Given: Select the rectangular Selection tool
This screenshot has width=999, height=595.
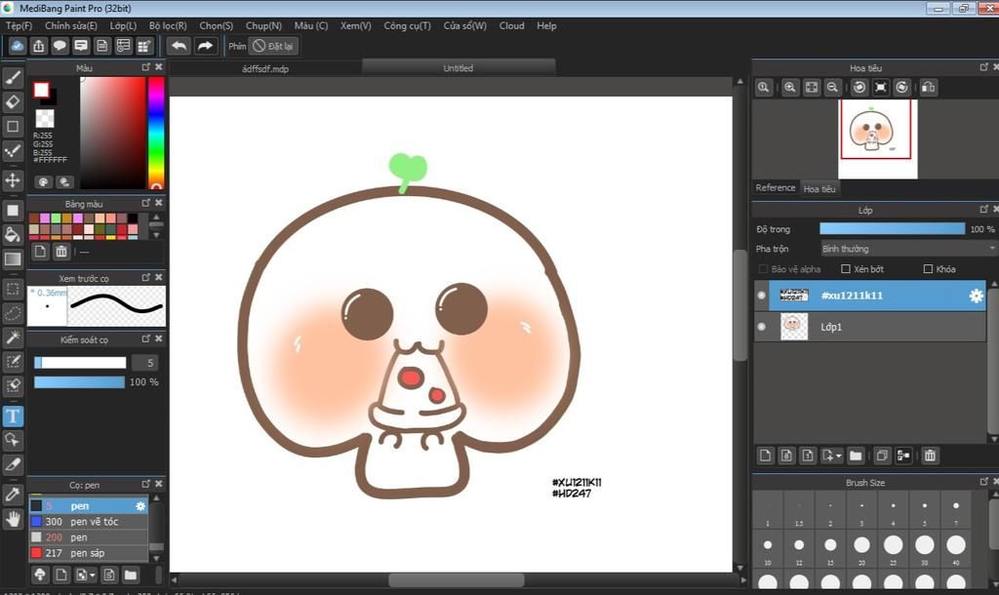Looking at the screenshot, I should (13, 290).
